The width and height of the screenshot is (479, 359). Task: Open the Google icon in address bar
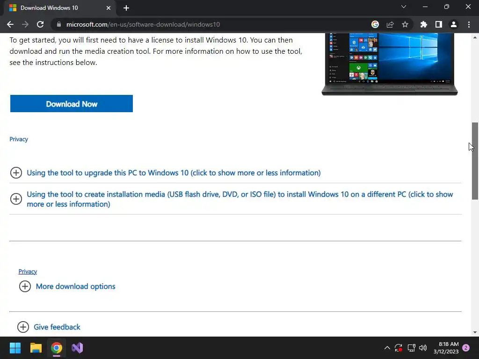tap(375, 24)
